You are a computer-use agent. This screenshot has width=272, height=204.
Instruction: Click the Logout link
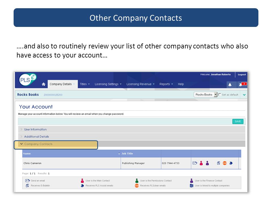[242, 75]
